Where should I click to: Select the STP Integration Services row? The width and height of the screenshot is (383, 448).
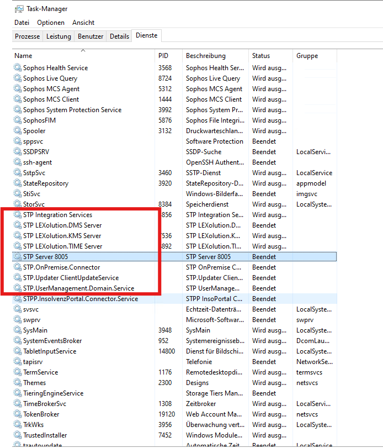pos(174,214)
